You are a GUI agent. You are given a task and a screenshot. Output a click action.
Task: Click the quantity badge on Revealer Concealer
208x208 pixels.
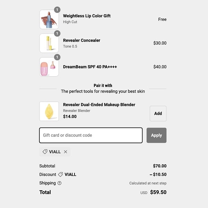click(x=57, y=34)
